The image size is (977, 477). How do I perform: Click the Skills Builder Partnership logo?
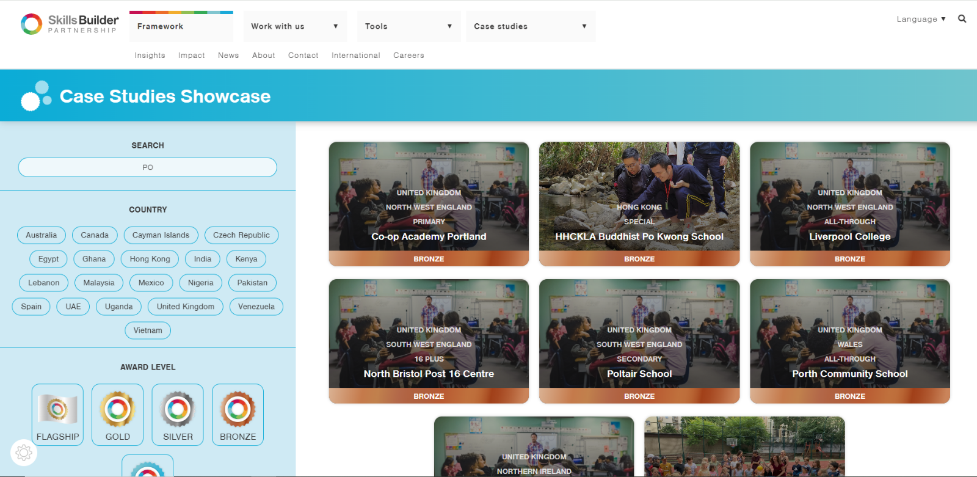[x=70, y=24]
